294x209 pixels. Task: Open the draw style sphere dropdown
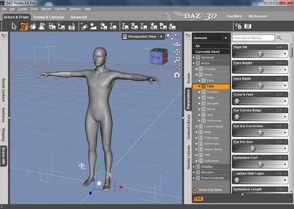click(169, 36)
